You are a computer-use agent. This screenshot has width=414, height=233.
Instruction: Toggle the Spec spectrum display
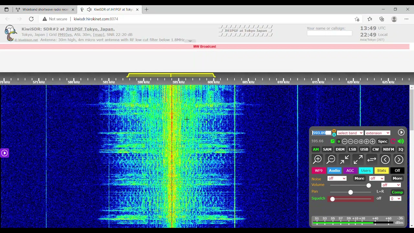point(382,141)
